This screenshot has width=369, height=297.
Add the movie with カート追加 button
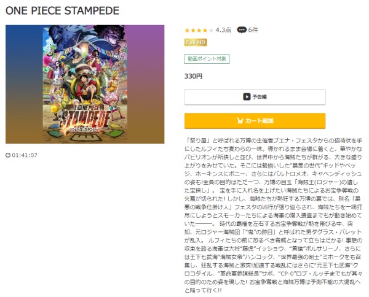(255, 121)
